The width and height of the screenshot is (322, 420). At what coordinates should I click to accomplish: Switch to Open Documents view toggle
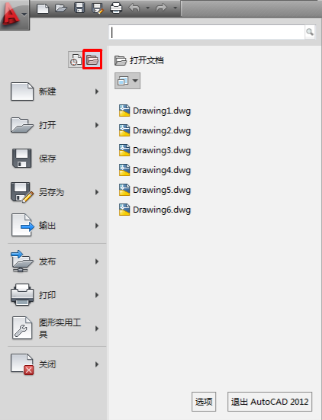(92, 59)
